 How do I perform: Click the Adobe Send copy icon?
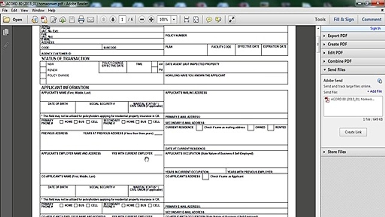coord(380,81)
